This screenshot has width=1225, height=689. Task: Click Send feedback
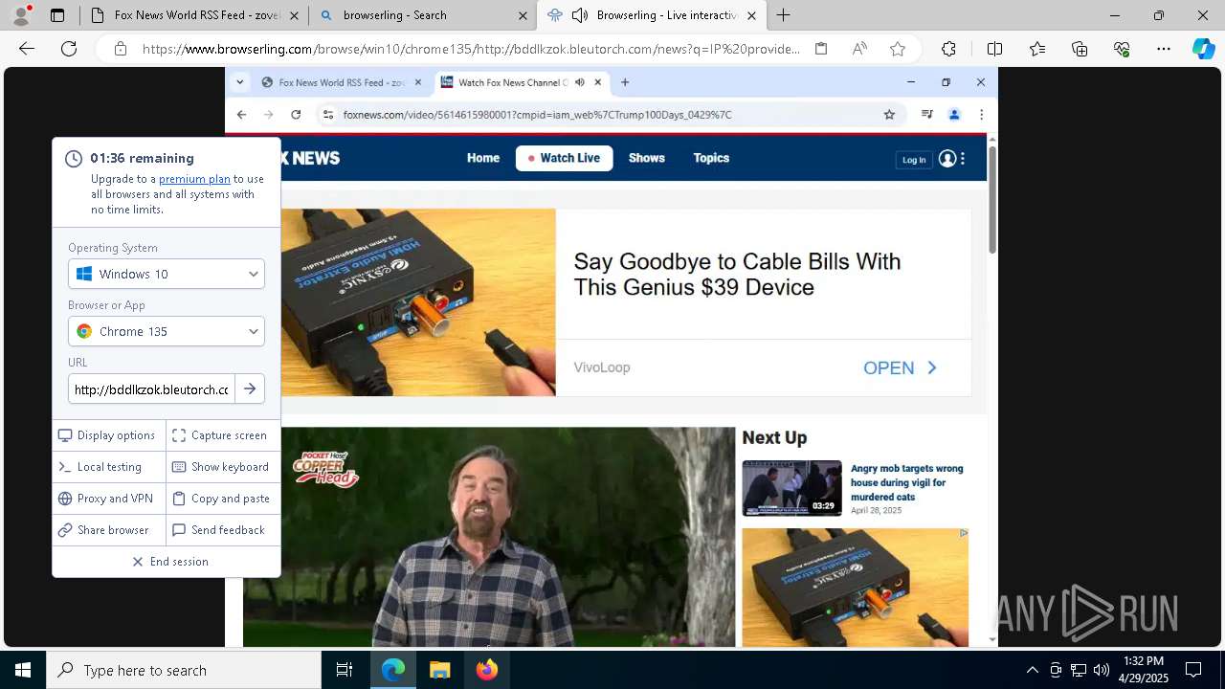[223, 530]
